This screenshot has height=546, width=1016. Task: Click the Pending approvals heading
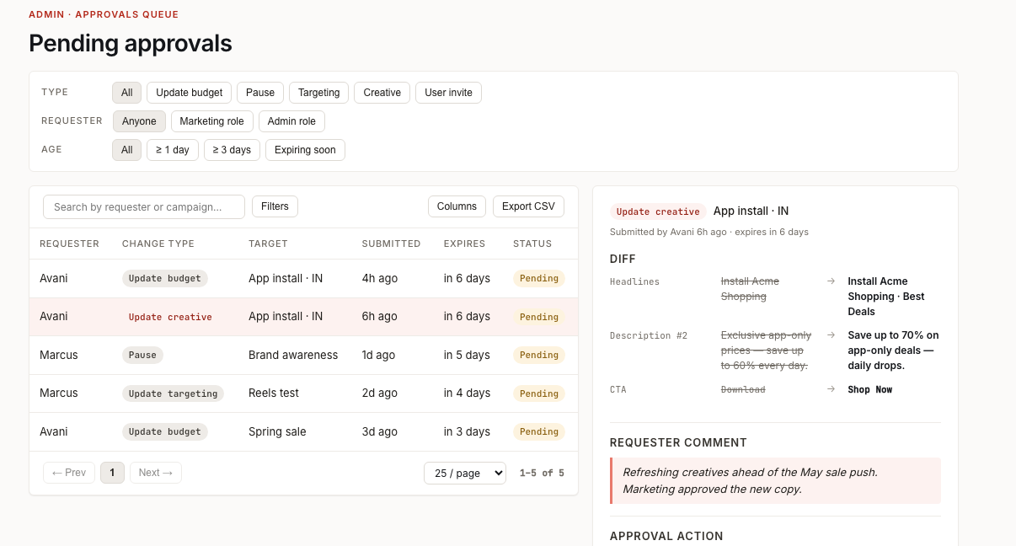pyautogui.click(x=131, y=43)
